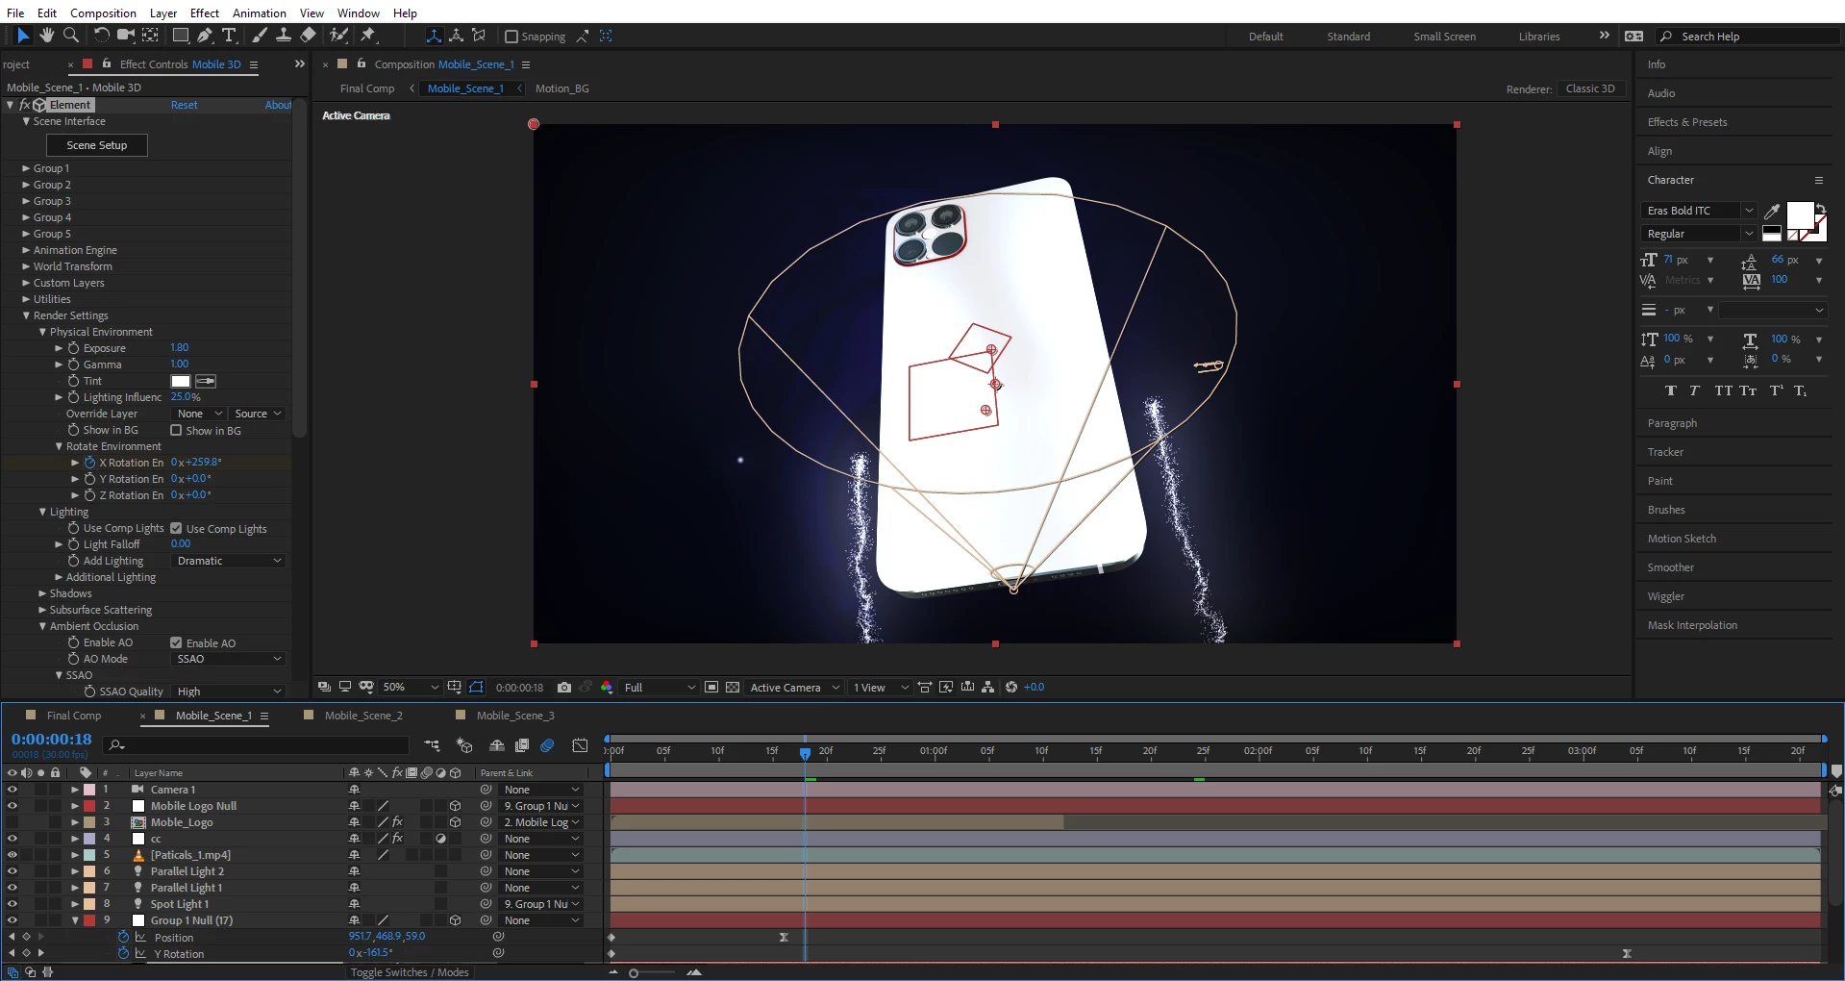Screen dimensions: 1845x981
Task: Toggle mask and shape path visibility
Action: 476,688
